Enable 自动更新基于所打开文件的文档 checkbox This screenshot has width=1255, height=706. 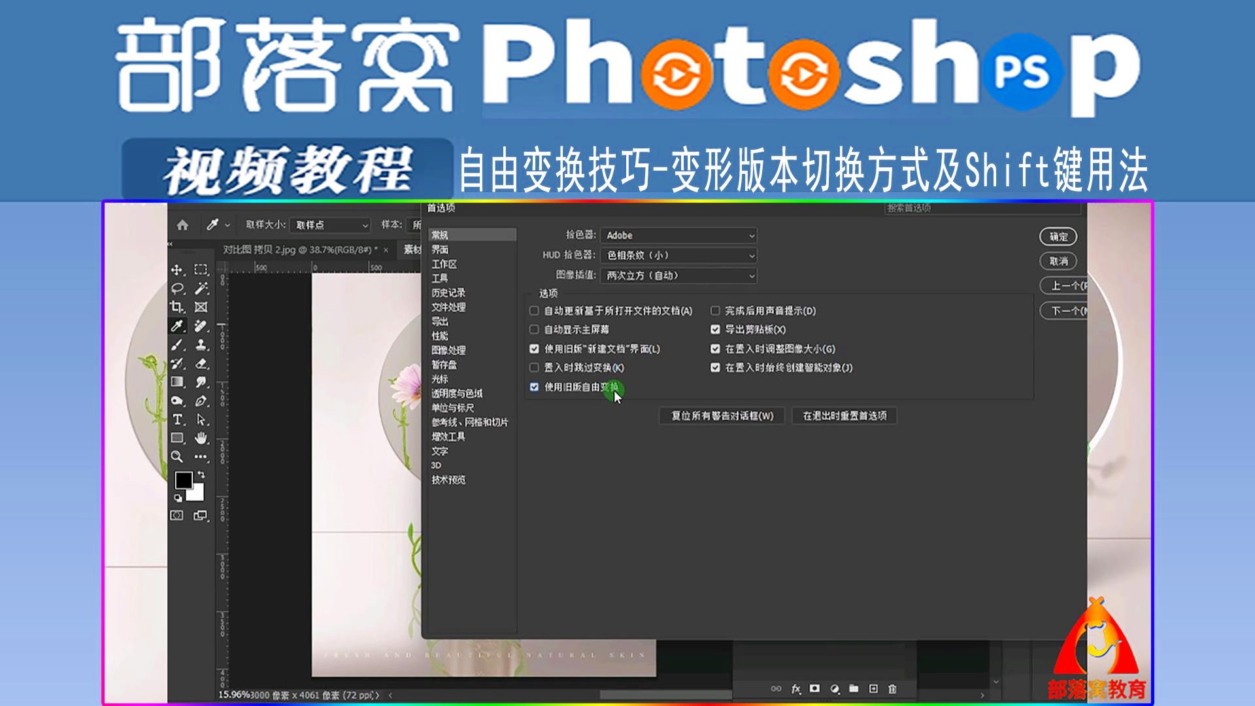(x=534, y=311)
